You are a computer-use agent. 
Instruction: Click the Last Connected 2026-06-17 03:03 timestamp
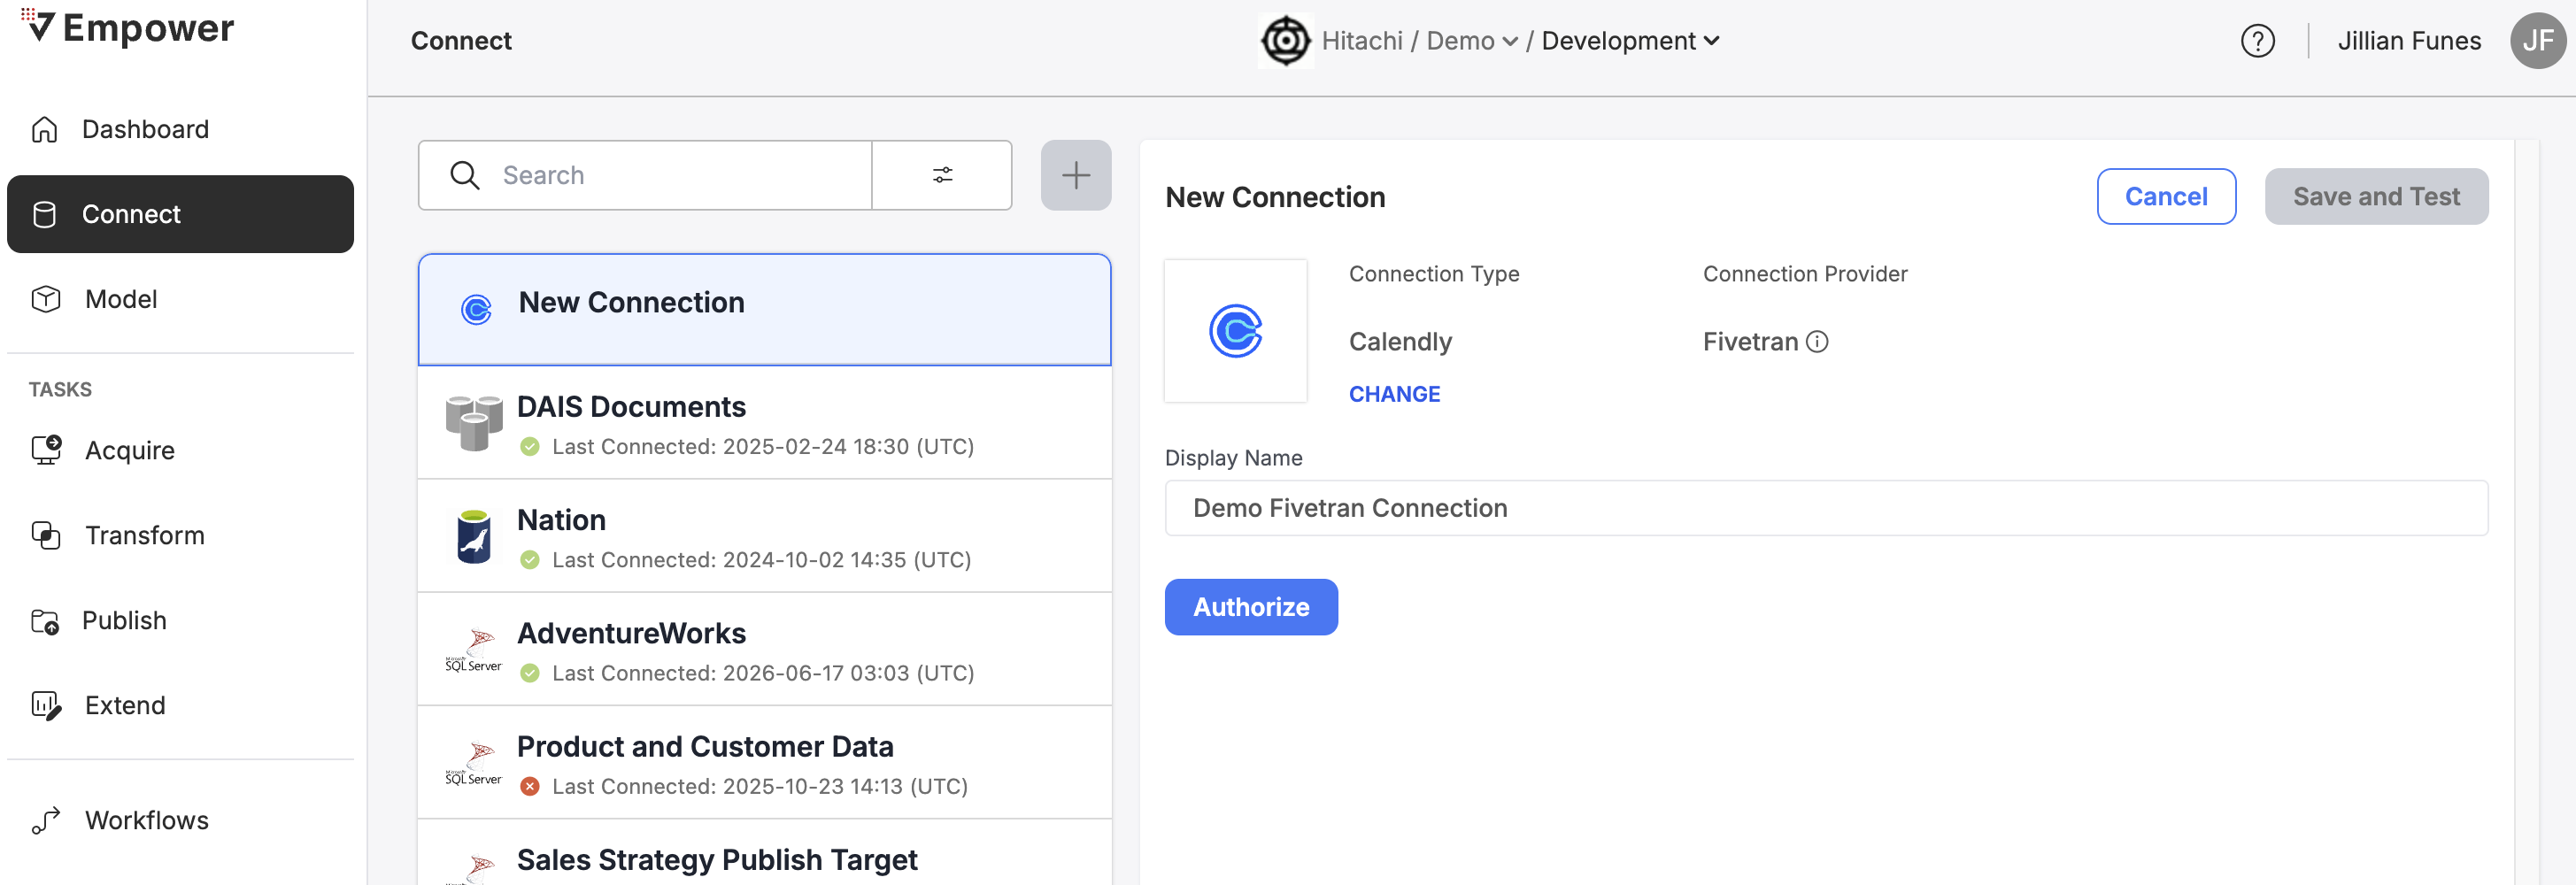[x=763, y=673]
